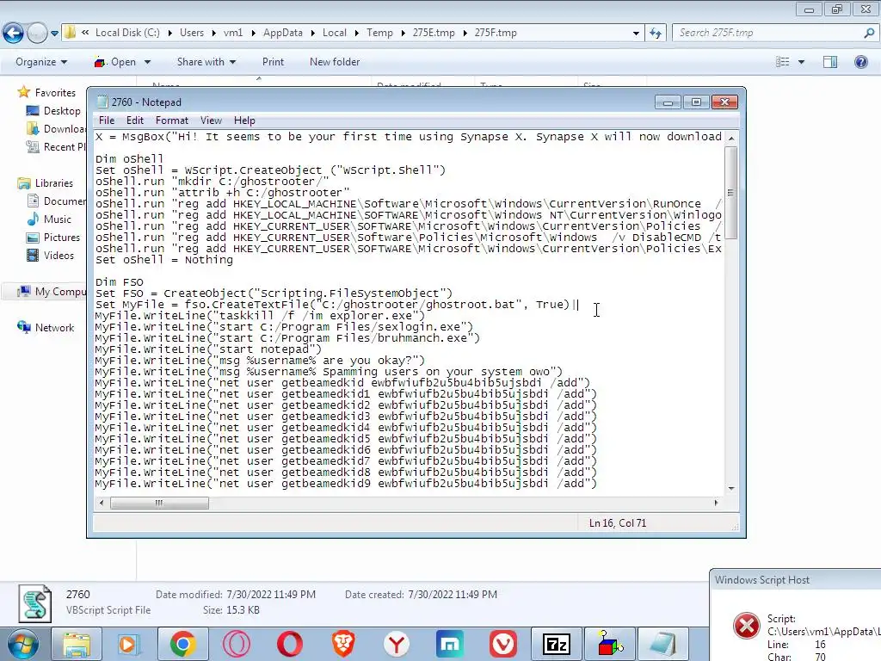Viewport: 881px width, 661px height.
Task: Click the Explorer Back navigation button
Action: (x=14, y=34)
